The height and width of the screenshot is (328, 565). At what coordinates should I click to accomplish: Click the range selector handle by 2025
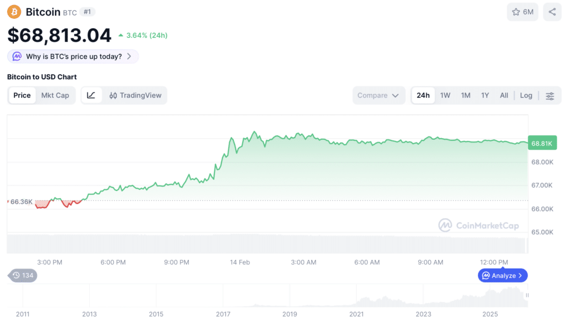(x=527, y=296)
